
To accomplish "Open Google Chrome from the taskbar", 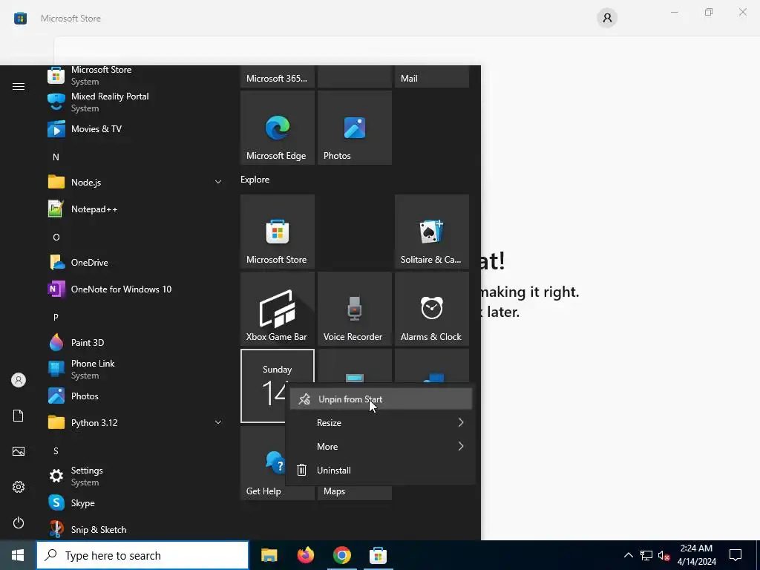I will [x=341, y=555].
